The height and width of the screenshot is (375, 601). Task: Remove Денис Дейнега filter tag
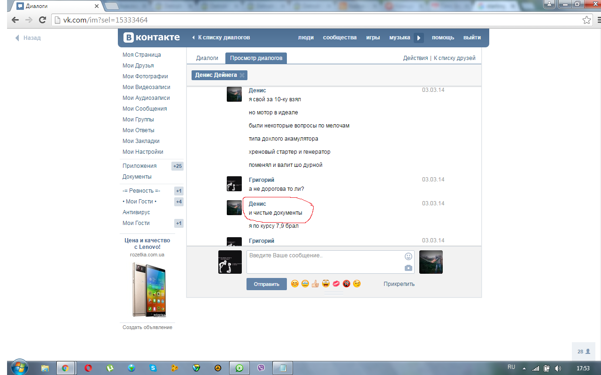click(242, 75)
